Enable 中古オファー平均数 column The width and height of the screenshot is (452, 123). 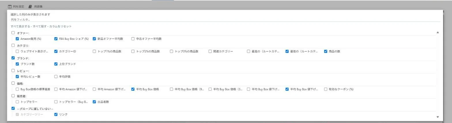[x=133, y=39]
